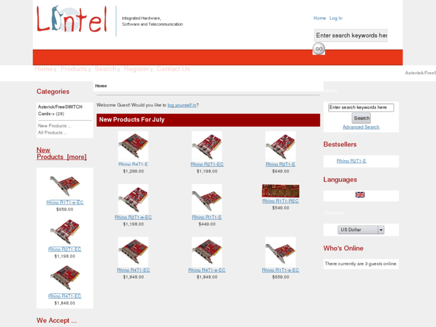
Task: Click the Rhino R4T1-EC image in grid
Action: click(133, 252)
